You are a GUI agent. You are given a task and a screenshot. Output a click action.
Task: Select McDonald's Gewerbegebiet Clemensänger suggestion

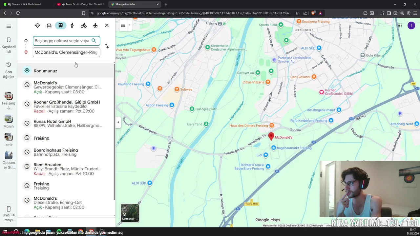point(66,87)
